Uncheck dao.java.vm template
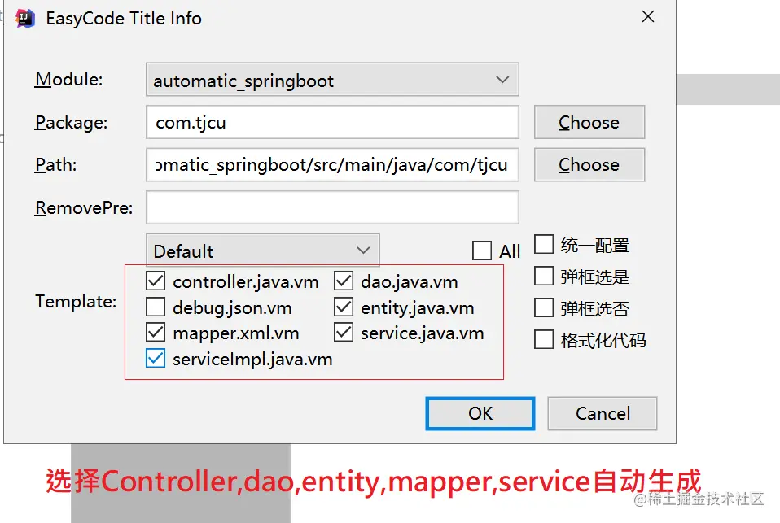 [344, 281]
